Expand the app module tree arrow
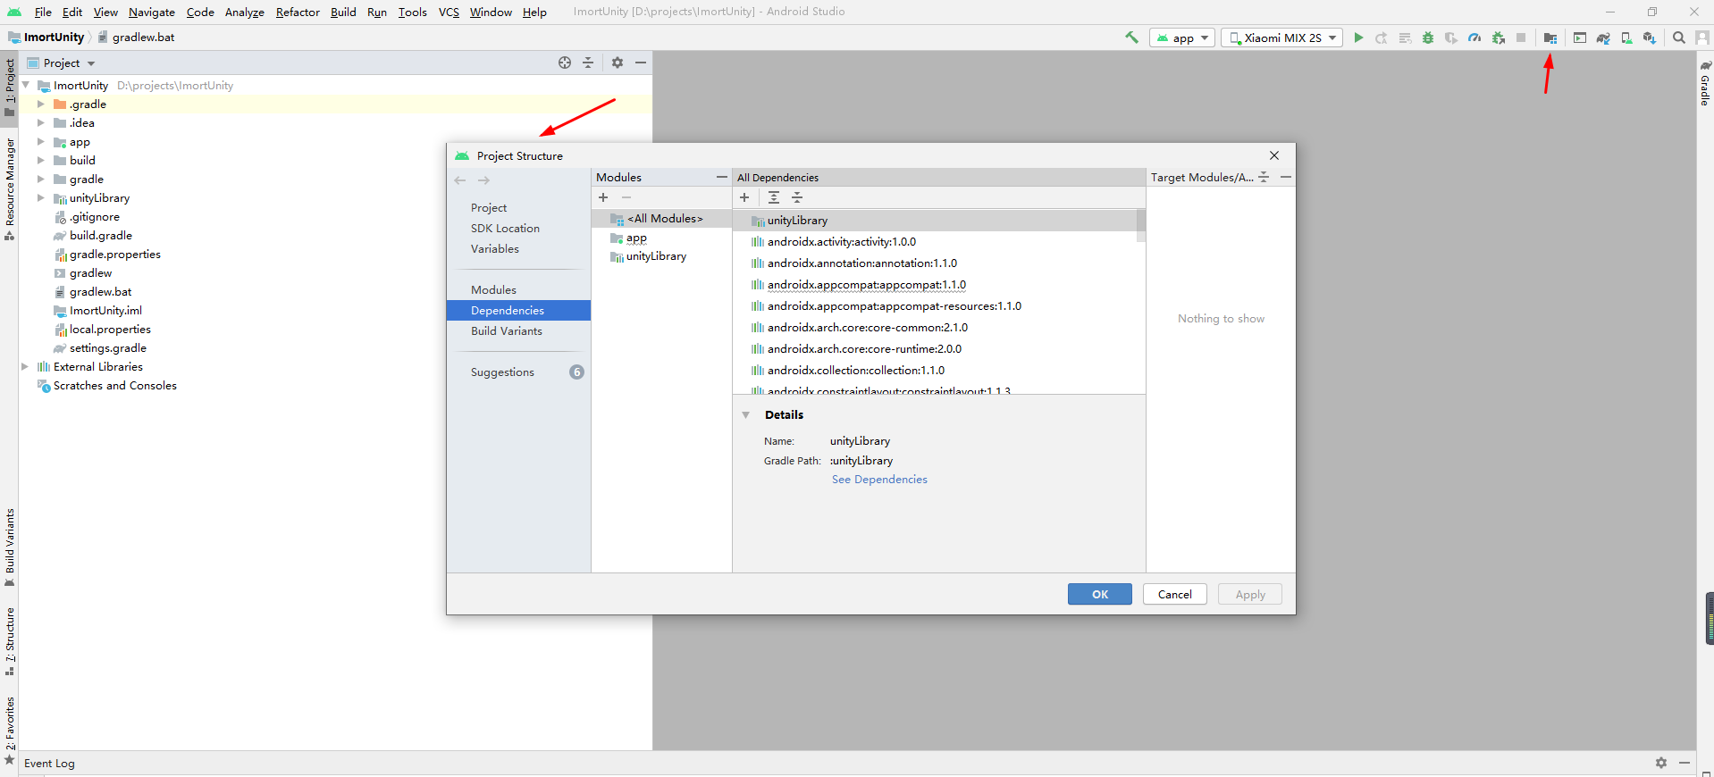Screen dimensions: 1714x777 coord(40,142)
